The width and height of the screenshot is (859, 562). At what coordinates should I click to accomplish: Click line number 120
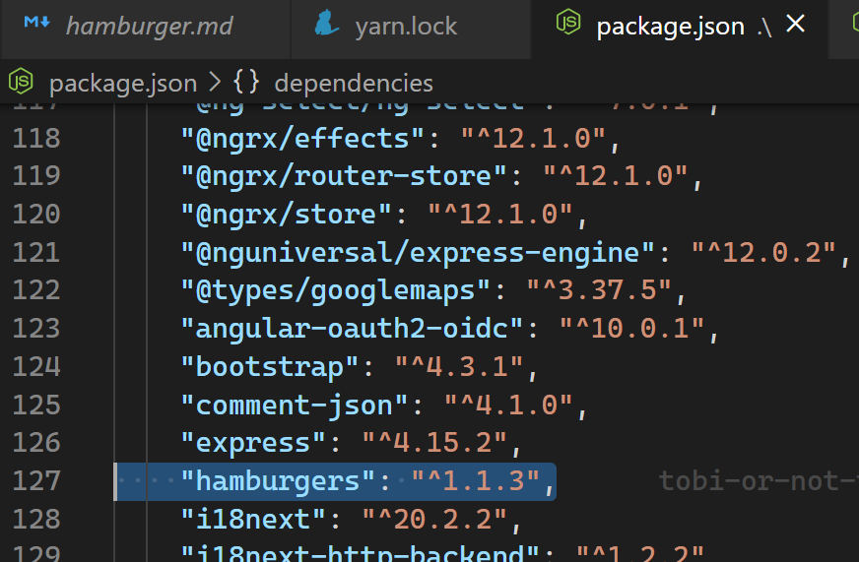click(x=36, y=215)
